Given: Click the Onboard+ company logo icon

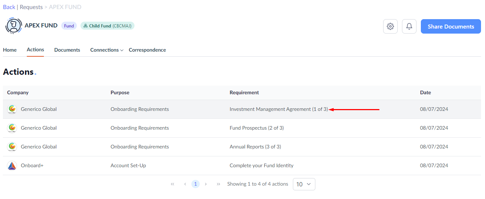Looking at the screenshot, I should click(12, 165).
